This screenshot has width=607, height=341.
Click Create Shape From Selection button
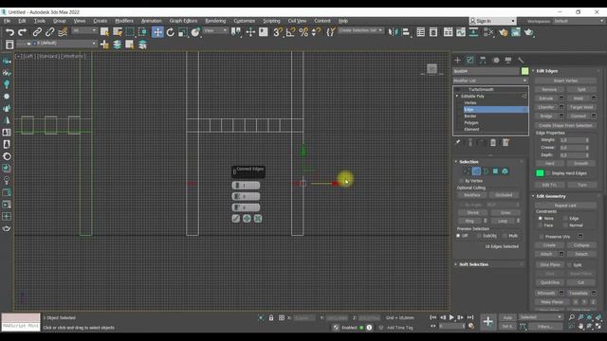coord(565,126)
